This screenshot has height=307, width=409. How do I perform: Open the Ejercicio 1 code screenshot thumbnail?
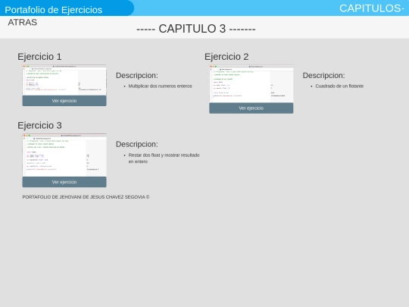tap(64, 80)
